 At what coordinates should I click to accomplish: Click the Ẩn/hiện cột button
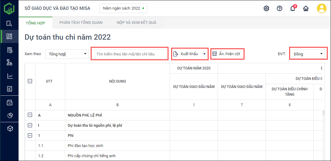(x=227, y=54)
